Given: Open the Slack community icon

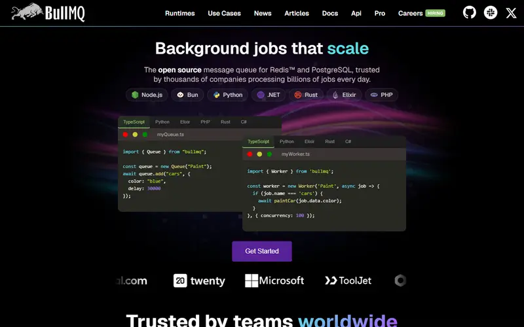Looking at the screenshot, I should (x=490, y=12).
